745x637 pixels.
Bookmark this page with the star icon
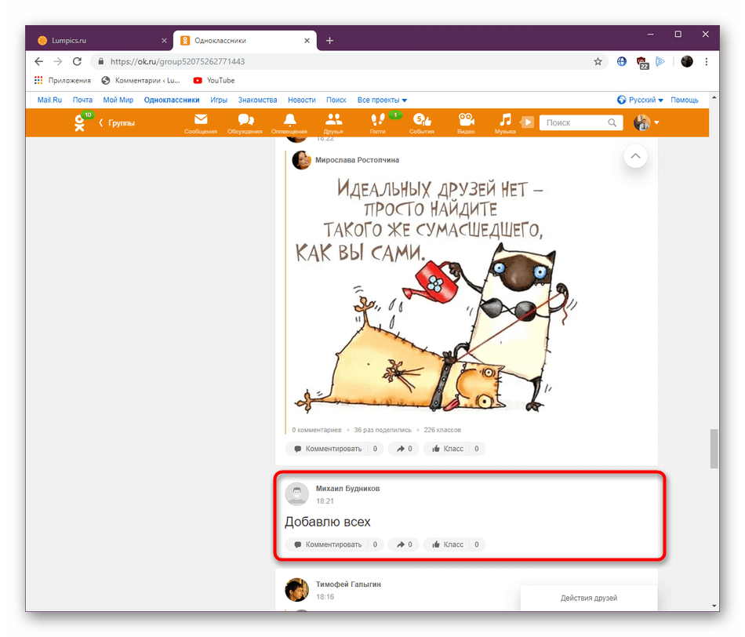point(598,61)
